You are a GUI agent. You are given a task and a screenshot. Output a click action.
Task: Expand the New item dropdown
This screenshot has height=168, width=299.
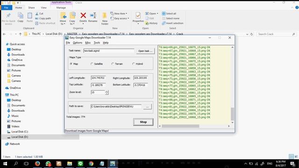click(x=126, y=14)
